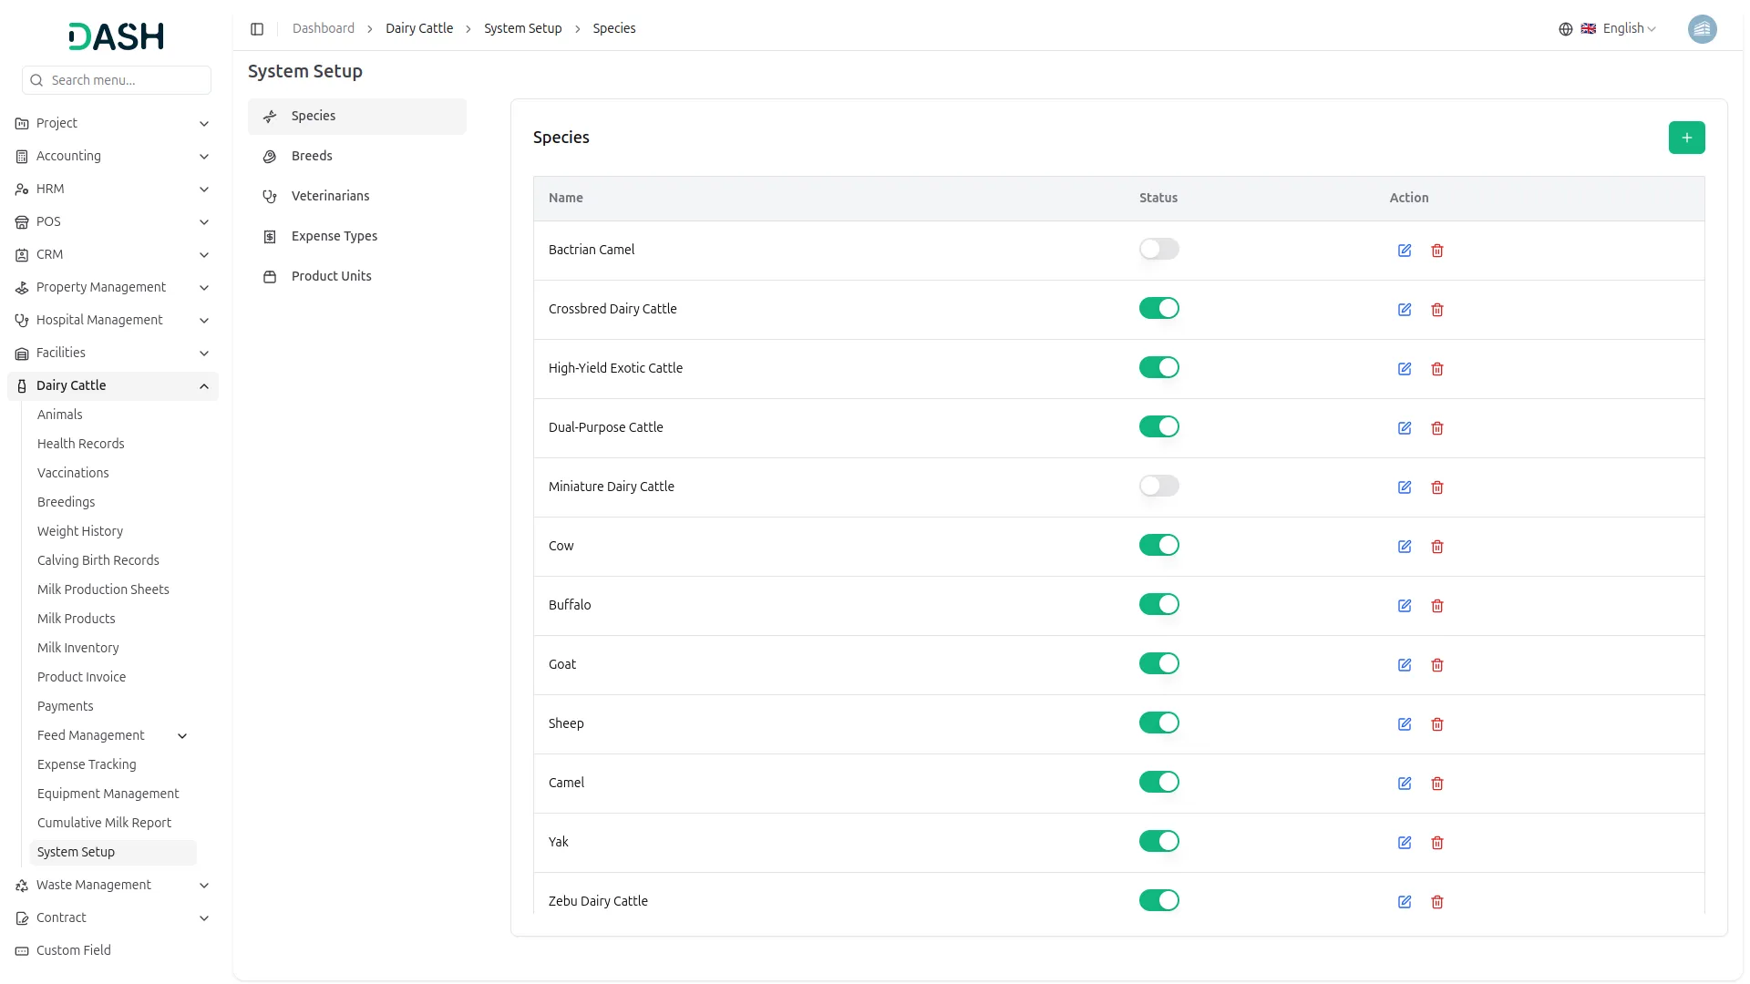The width and height of the screenshot is (1750, 984).
Task: Disable the Yak status switch
Action: click(1158, 841)
